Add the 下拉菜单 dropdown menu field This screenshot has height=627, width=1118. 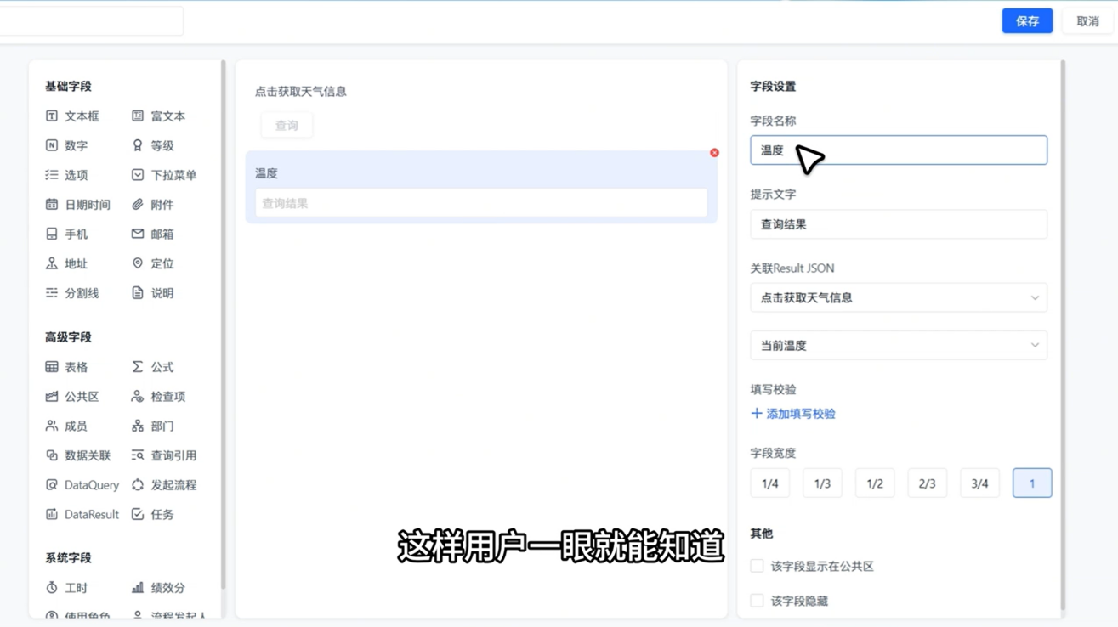pyautogui.click(x=164, y=175)
